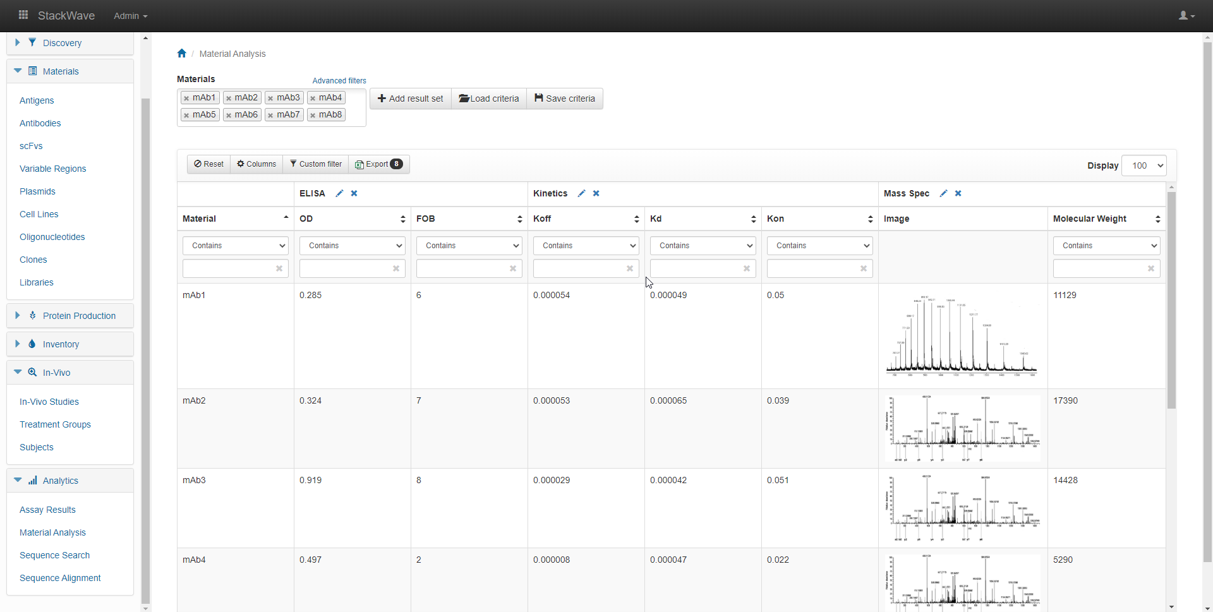Open the Advanced filters link
The height and width of the screenshot is (612, 1213).
339,81
